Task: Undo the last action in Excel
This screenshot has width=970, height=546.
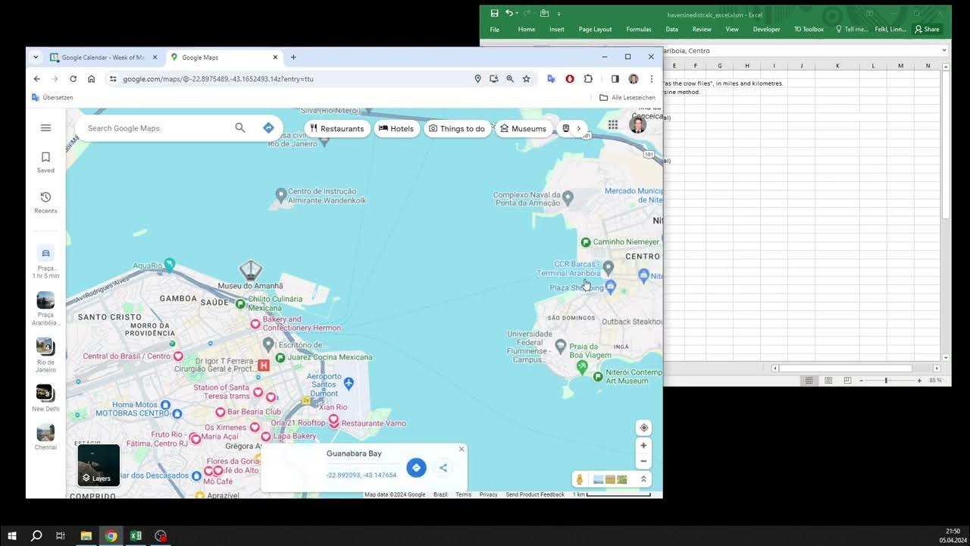Action: tap(509, 13)
